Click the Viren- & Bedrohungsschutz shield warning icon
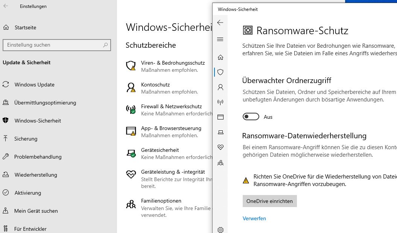 pyautogui.click(x=131, y=66)
